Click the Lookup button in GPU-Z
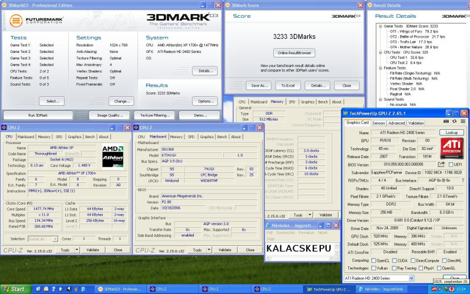Screen dimensions: 470x294 click(451, 132)
